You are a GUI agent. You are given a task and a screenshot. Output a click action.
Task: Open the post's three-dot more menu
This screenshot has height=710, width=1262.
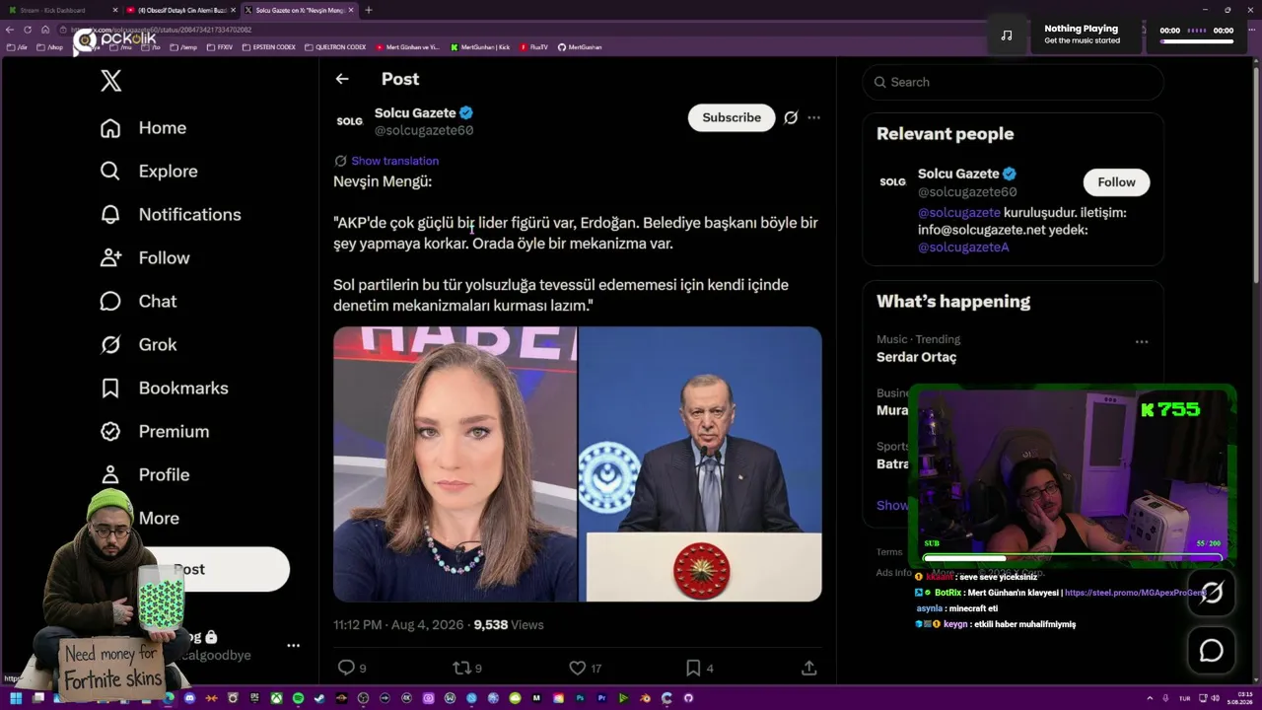click(813, 117)
